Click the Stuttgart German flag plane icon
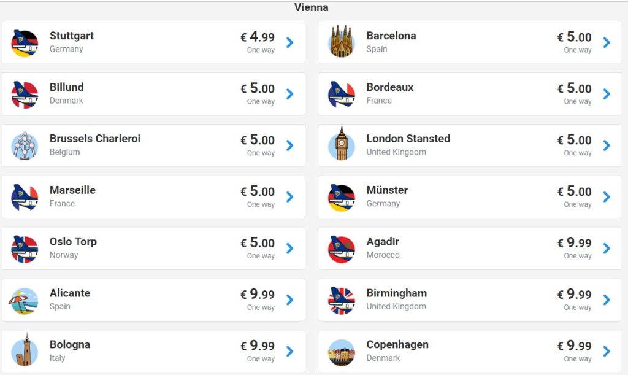628x375 pixels. (25, 43)
